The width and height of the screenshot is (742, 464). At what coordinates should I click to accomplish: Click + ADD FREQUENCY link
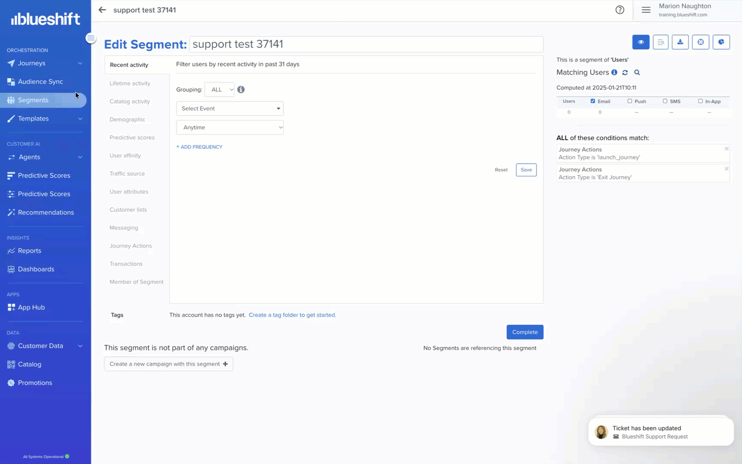coord(199,147)
